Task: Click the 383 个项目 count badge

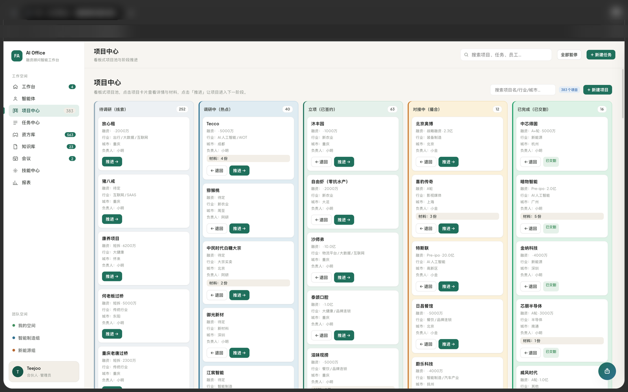Action: click(569, 90)
